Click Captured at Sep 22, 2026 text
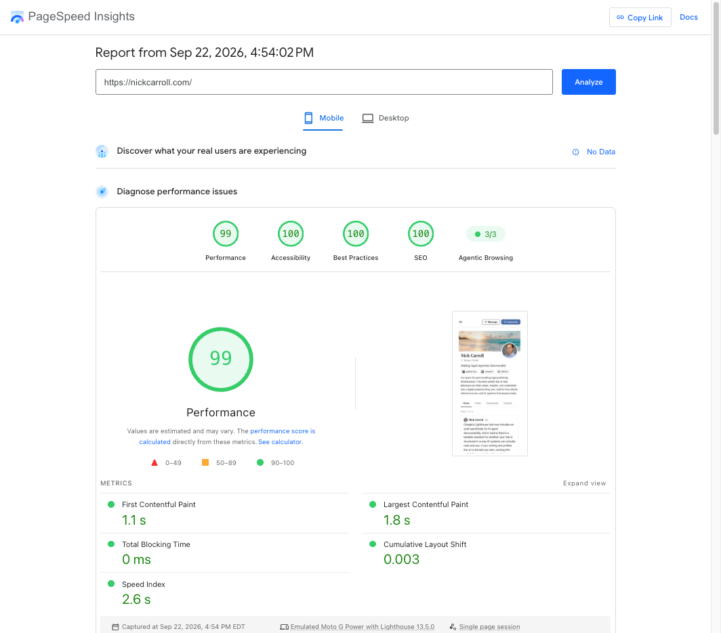 pos(184,627)
